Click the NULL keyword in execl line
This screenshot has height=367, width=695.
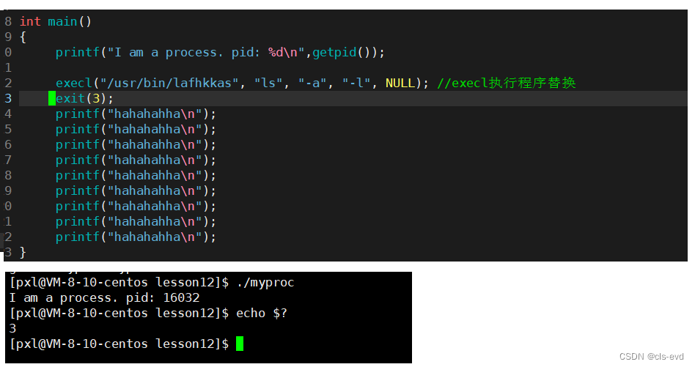point(400,84)
